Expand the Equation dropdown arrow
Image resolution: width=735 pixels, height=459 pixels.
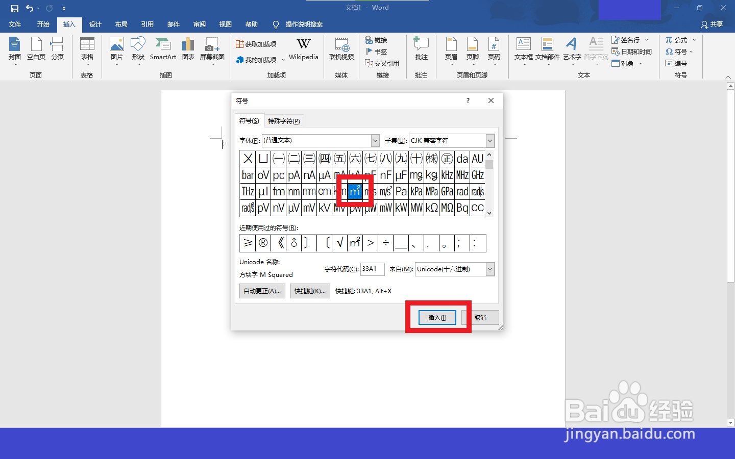(694, 40)
